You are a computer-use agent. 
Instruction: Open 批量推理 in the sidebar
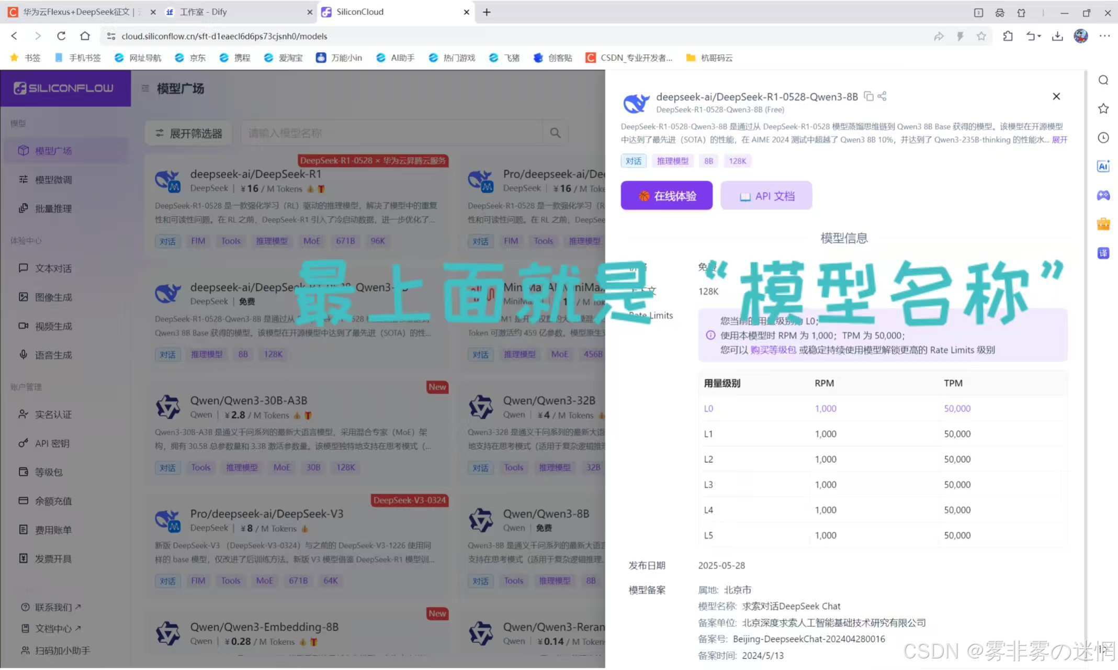(65, 208)
